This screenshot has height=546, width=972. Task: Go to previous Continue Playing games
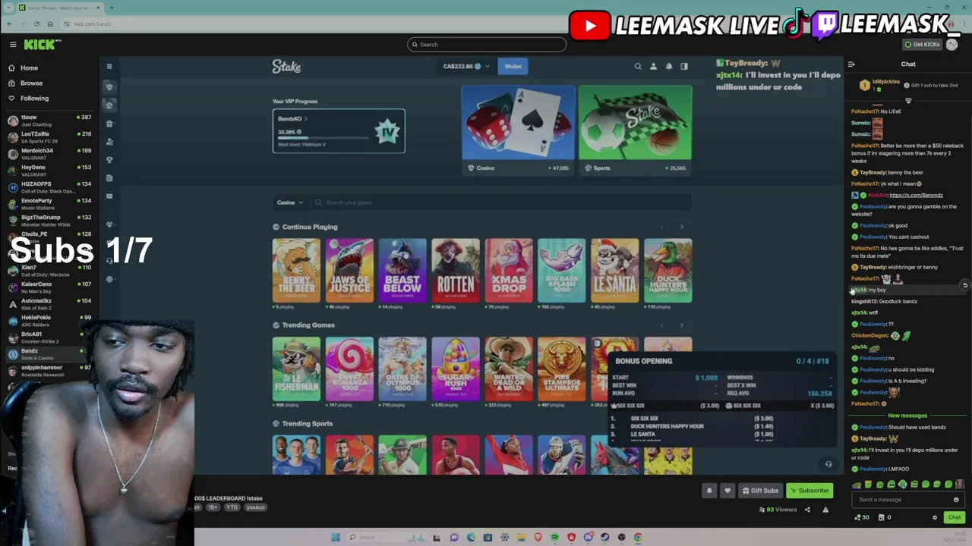(x=661, y=227)
